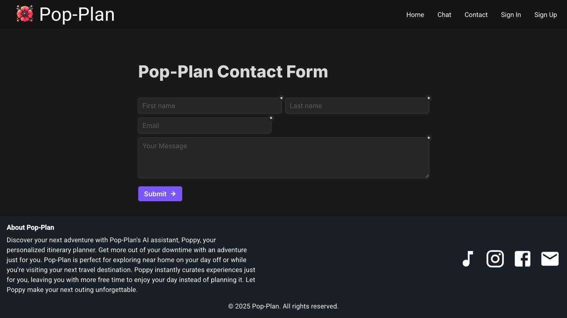Click the arrow icon on Submit button

pos(173,194)
